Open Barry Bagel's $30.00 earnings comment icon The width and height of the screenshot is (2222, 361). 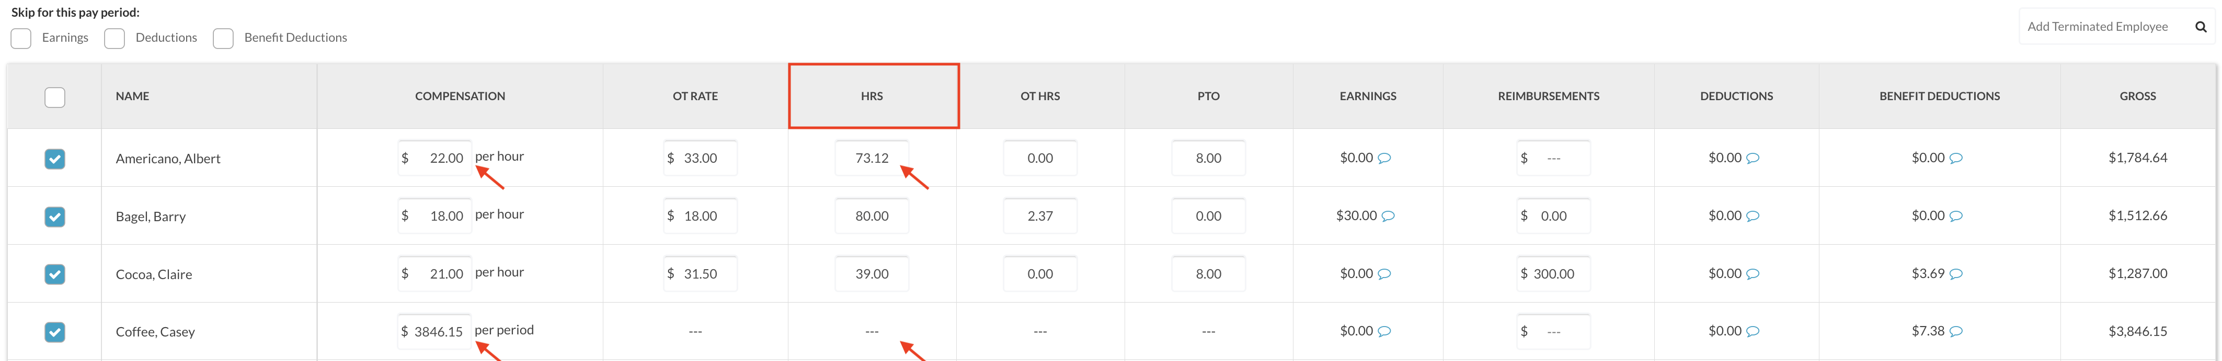[1388, 216]
